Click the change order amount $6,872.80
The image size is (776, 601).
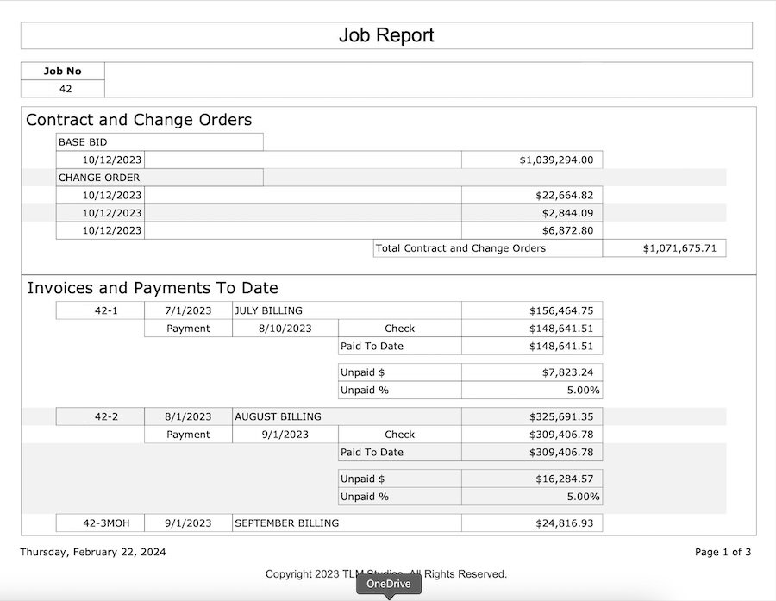531,230
